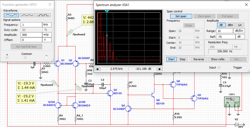Viewport: 250px width, 128px height.
Task: Click the cyan cursor marker on the spectrum display
Action: (107, 12)
